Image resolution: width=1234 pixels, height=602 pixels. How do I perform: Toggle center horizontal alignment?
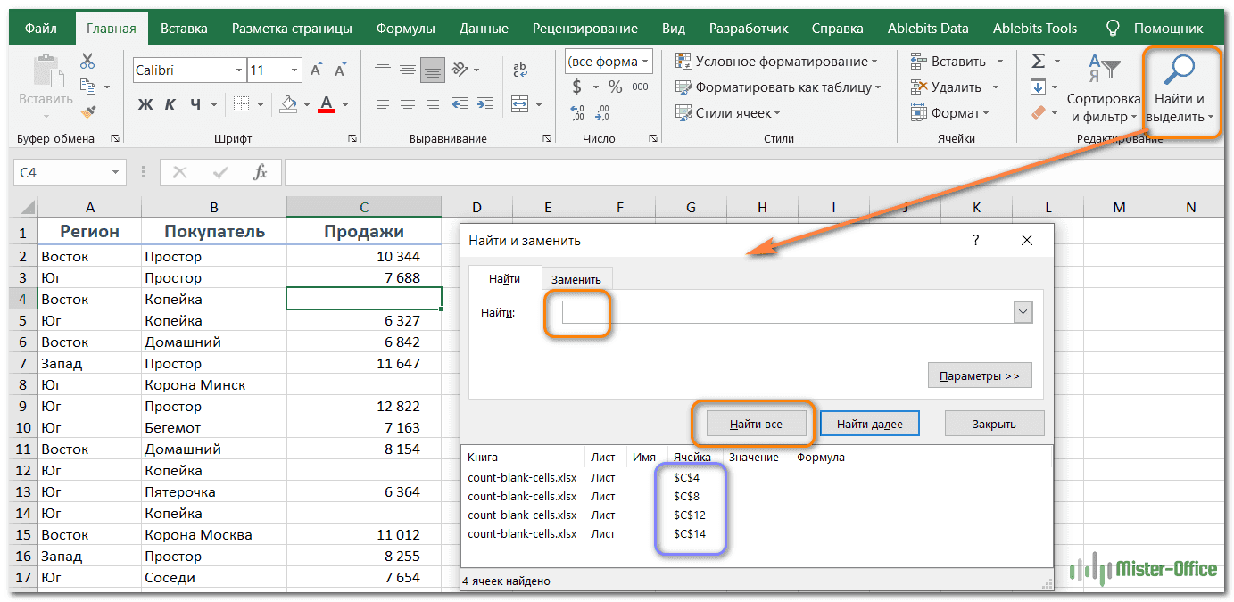click(408, 104)
